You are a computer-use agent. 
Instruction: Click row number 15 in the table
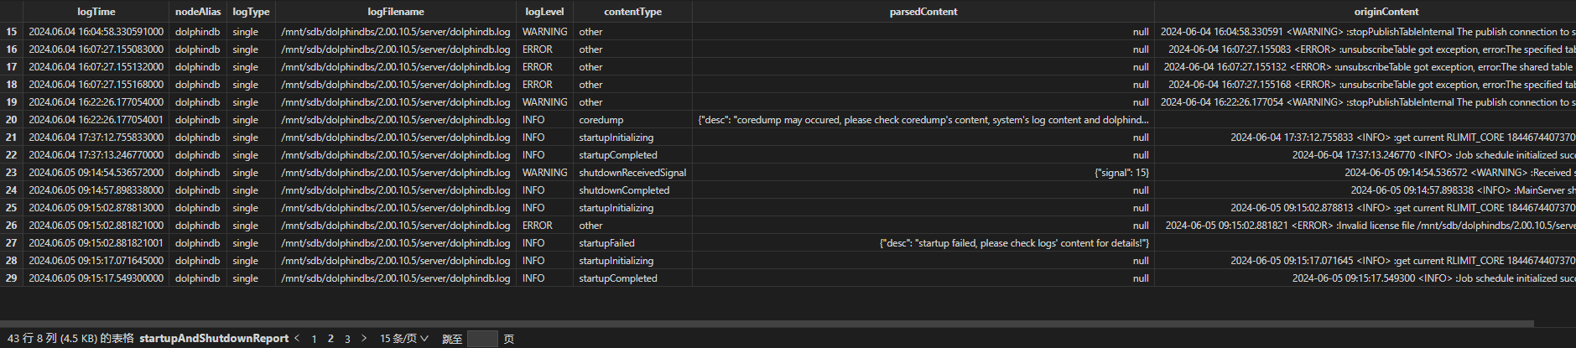[12, 32]
